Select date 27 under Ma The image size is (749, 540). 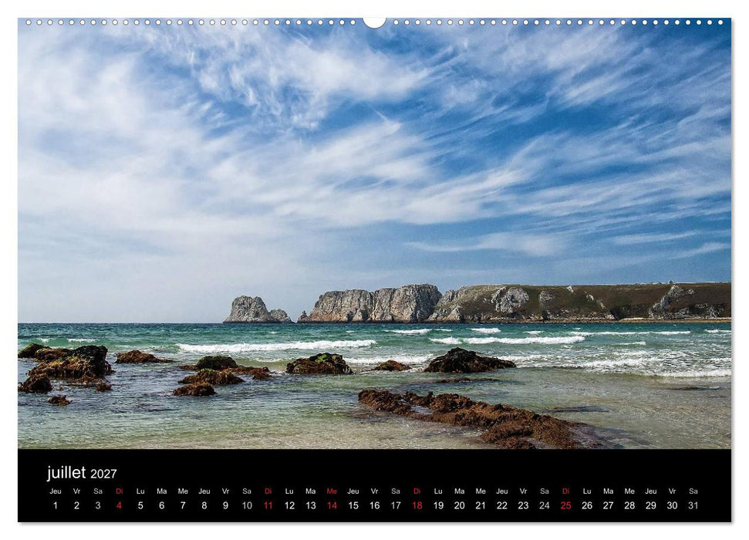[x=608, y=505]
